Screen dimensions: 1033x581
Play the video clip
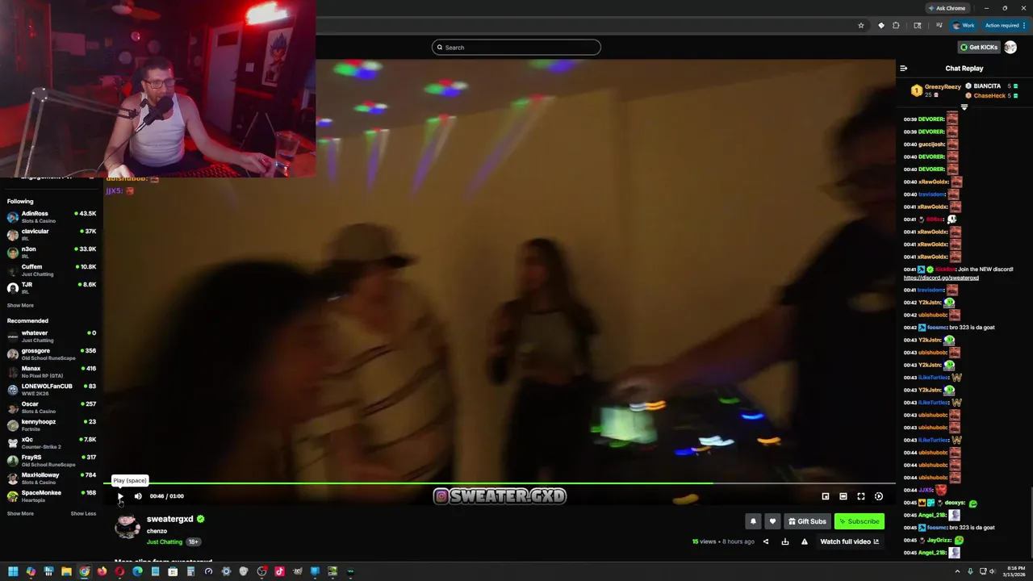pyautogui.click(x=120, y=496)
